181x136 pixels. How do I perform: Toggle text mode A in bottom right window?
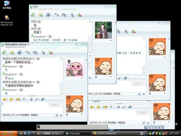click(148, 123)
